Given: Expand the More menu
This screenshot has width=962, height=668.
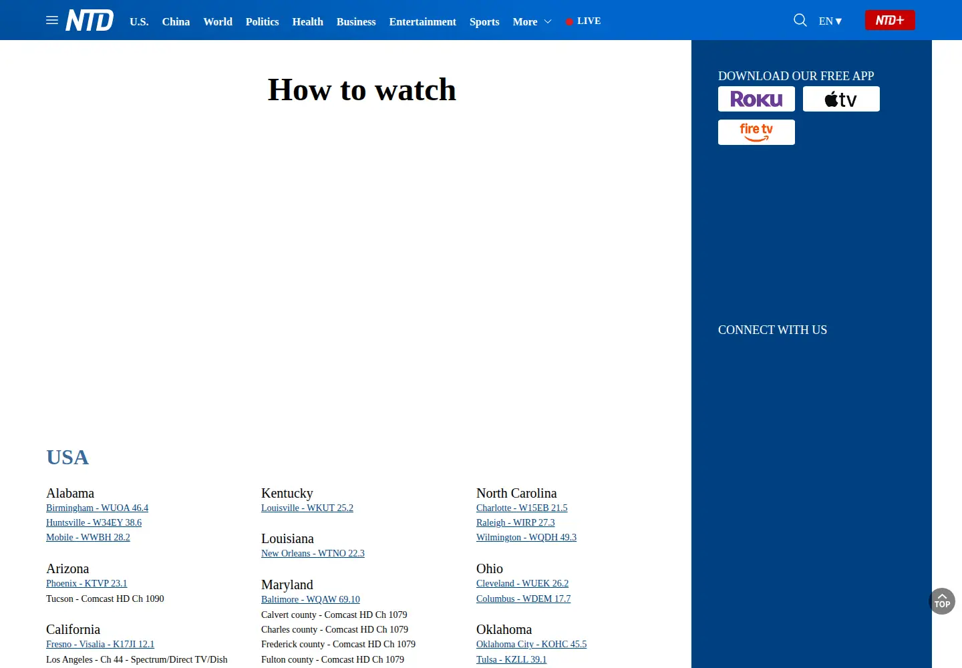Looking at the screenshot, I should tap(532, 22).
